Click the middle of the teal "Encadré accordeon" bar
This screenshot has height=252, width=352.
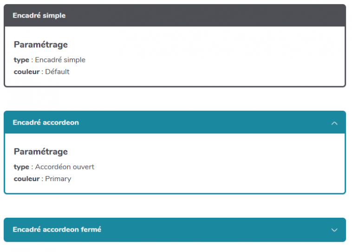(x=175, y=123)
